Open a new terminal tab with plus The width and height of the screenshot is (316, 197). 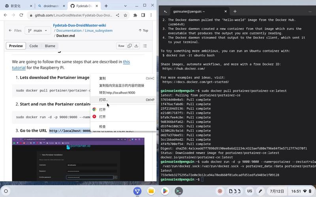(x=235, y=11)
